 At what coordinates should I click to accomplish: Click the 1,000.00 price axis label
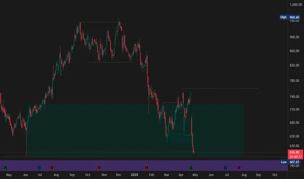(296, 5)
